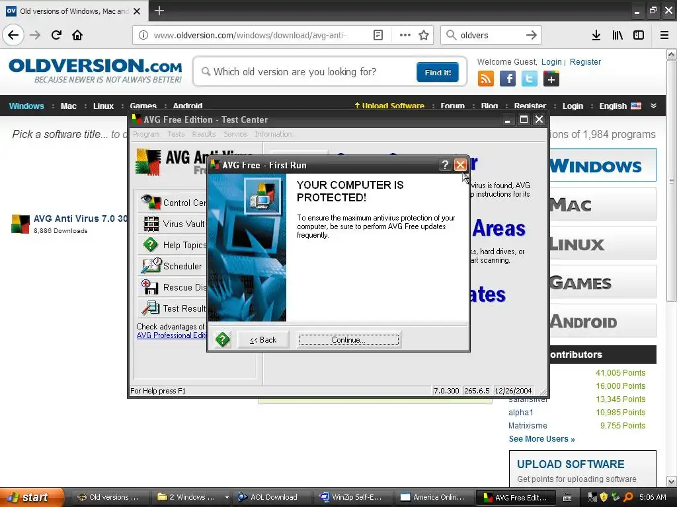The image size is (677, 507).
Task: Open page actions ellipsis menu
Action: (x=405, y=35)
